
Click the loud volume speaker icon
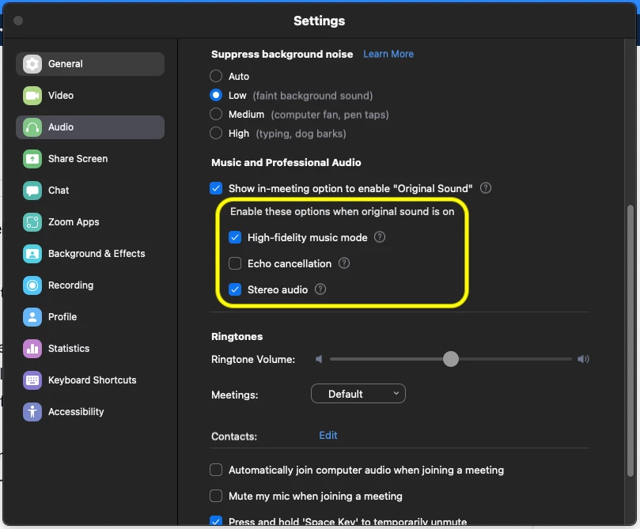point(583,359)
